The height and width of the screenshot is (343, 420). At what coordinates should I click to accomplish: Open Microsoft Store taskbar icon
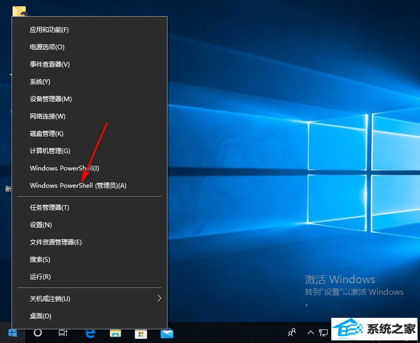pyautogui.click(x=141, y=334)
